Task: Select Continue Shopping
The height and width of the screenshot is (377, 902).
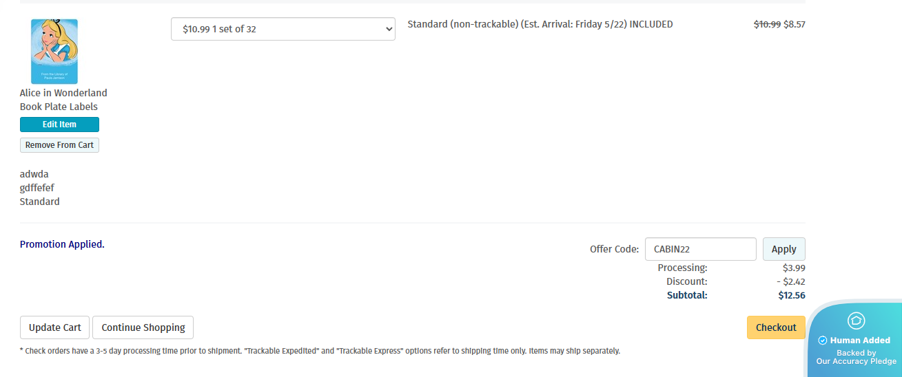Action: [x=143, y=327]
